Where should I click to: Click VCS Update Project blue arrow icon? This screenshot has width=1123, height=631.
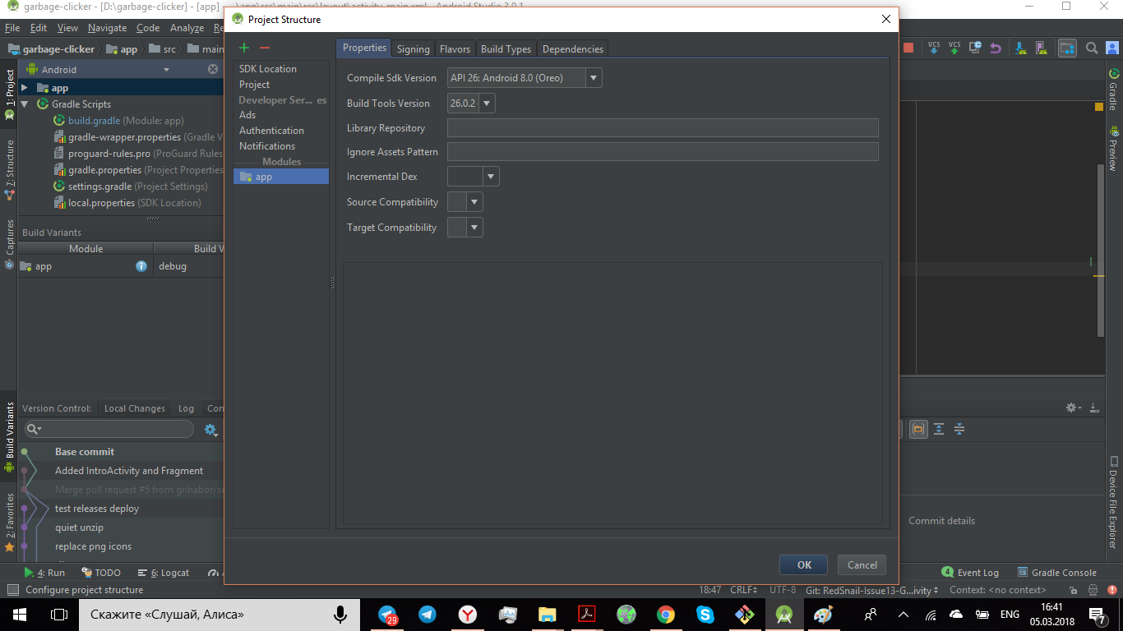934,48
